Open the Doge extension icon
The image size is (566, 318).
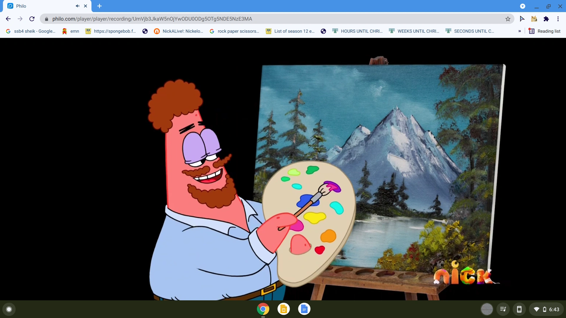(x=534, y=19)
